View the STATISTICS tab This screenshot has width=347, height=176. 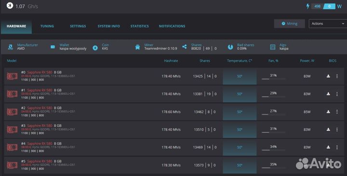click(139, 26)
